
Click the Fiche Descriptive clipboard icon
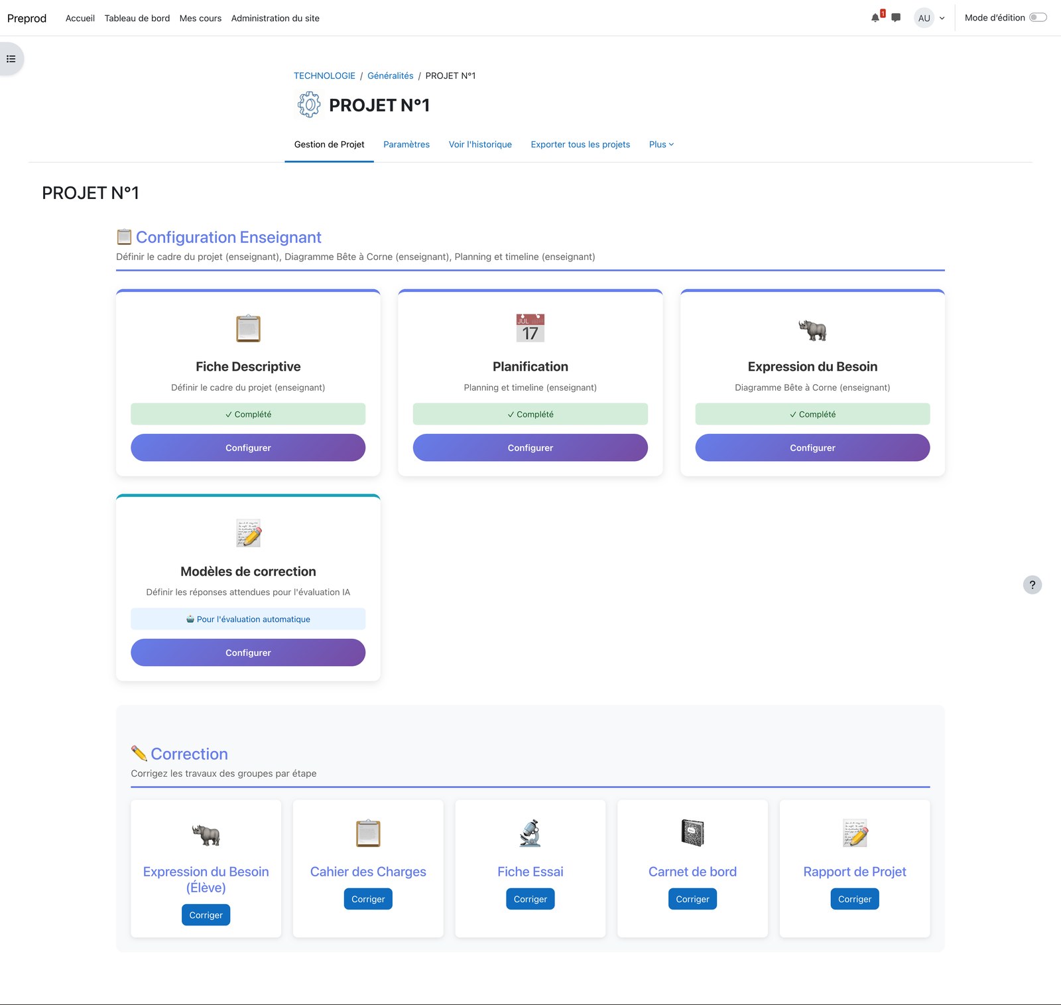click(x=248, y=328)
